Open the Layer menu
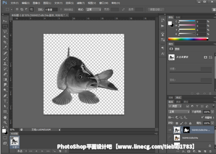 tap(47, 3)
